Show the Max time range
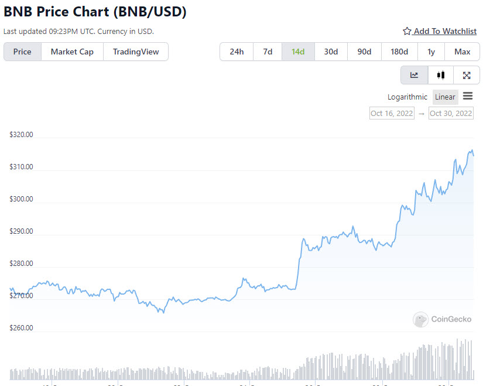Screen dimensions: 483x386 coord(462,52)
